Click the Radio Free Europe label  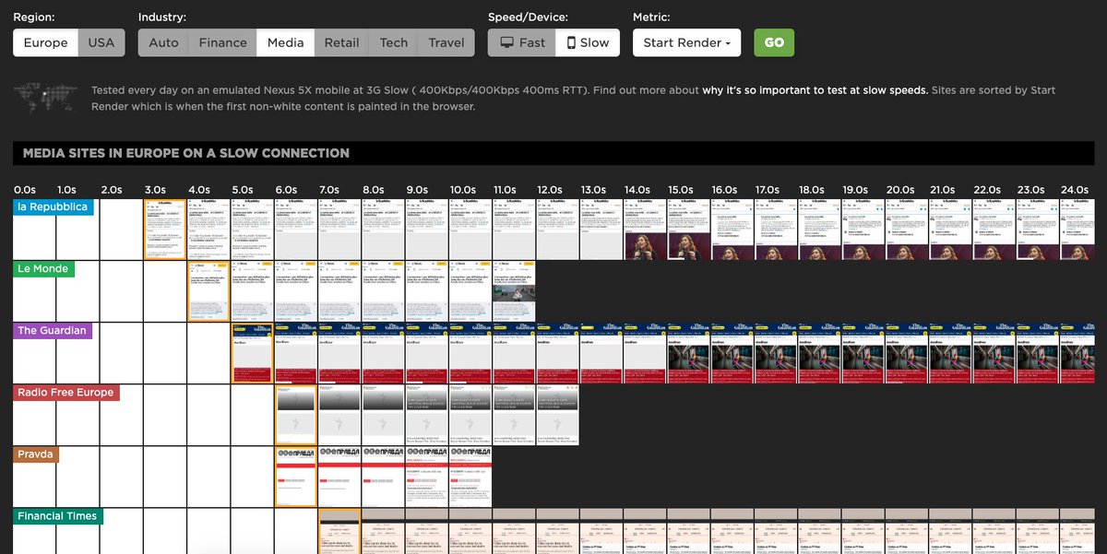[x=65, y=393]
